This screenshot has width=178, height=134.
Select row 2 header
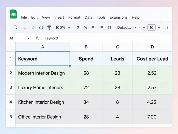coord(11,73)
